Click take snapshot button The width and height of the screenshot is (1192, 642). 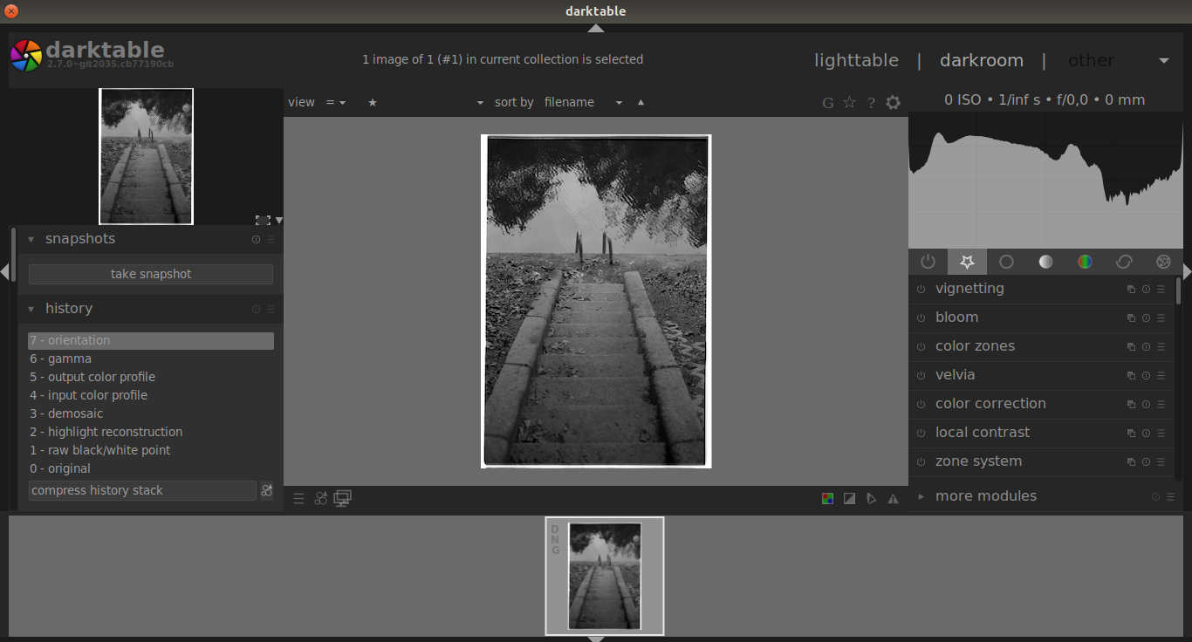pyautogui.click(x=151, y=274)
